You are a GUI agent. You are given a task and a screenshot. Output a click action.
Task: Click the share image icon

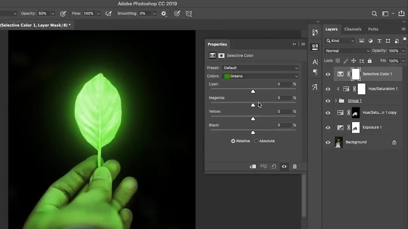point(401,14)
